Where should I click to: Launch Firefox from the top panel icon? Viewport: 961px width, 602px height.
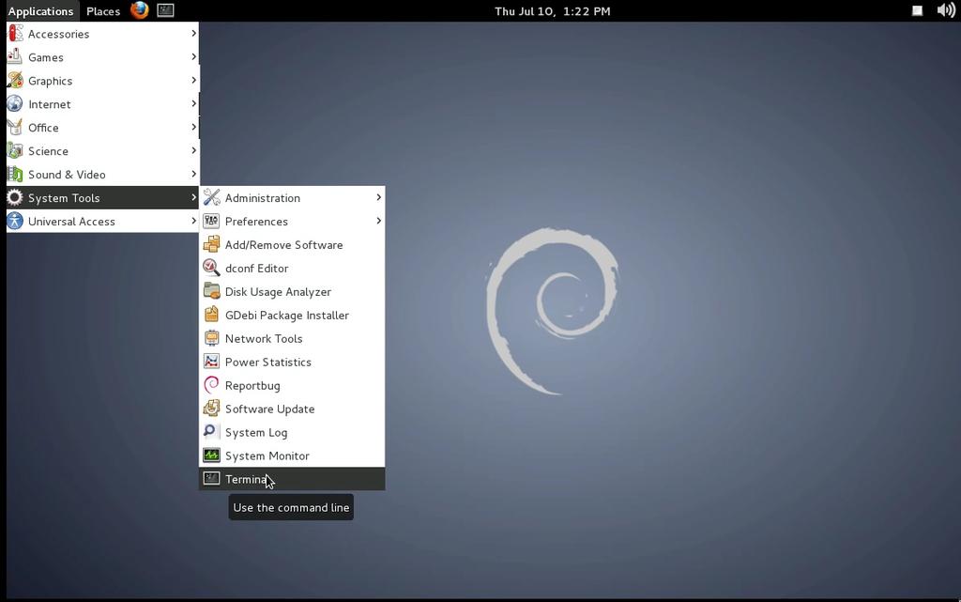(140, 10)
